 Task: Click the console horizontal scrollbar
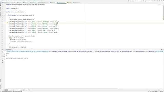click(x=61, y=89)
